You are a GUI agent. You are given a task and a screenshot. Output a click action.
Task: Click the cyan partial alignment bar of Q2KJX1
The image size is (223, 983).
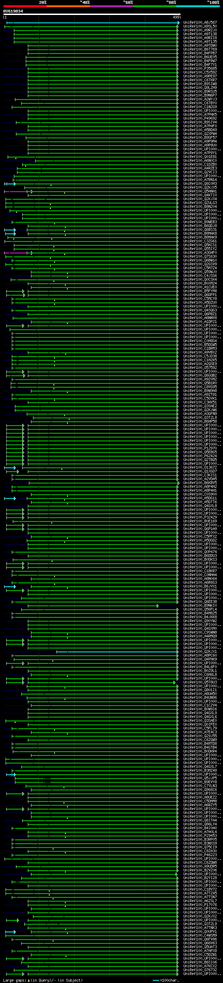pyautogui.click(x=117, y=652)
